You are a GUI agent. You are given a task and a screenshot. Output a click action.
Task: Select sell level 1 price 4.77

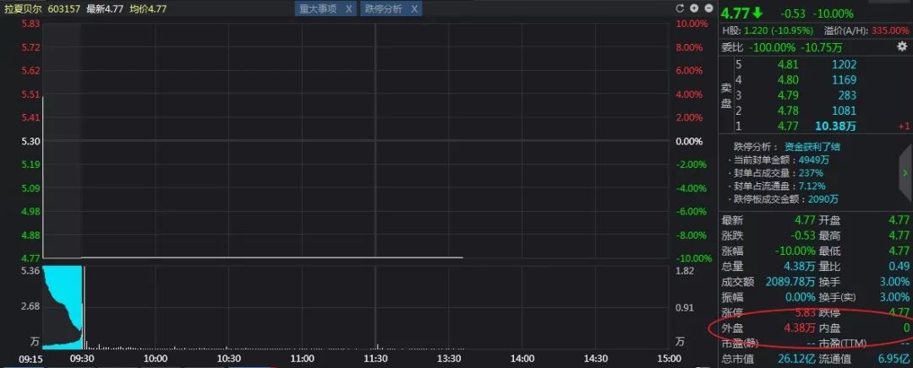786,126
